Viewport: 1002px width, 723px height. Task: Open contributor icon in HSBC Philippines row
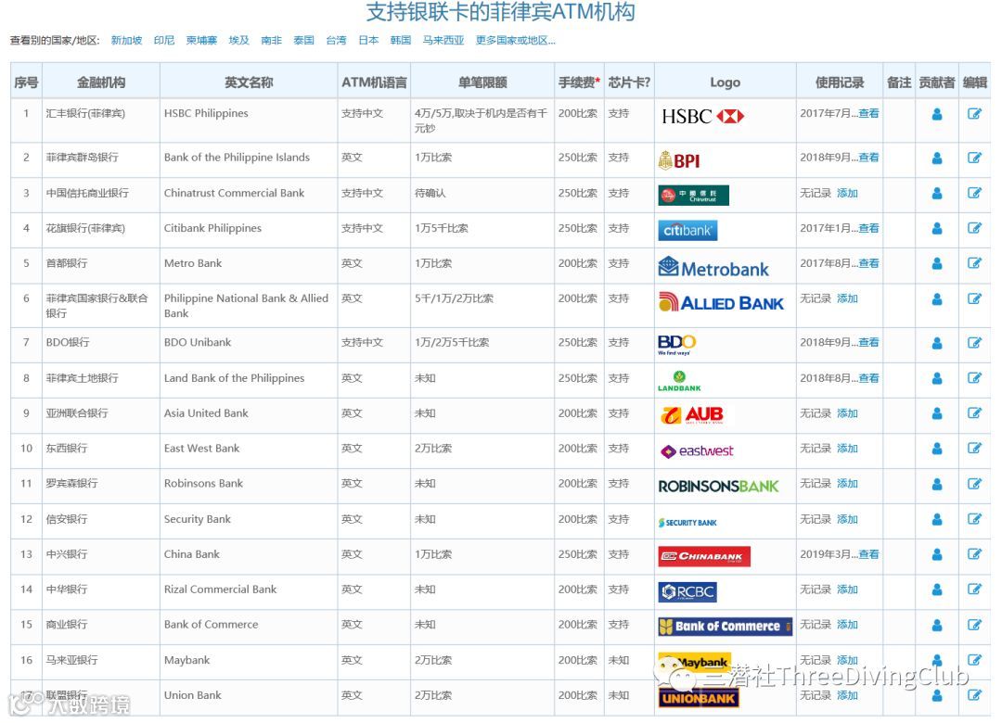937,114
